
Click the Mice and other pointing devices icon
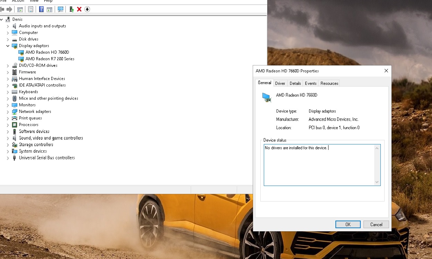(x=15, y=98)
